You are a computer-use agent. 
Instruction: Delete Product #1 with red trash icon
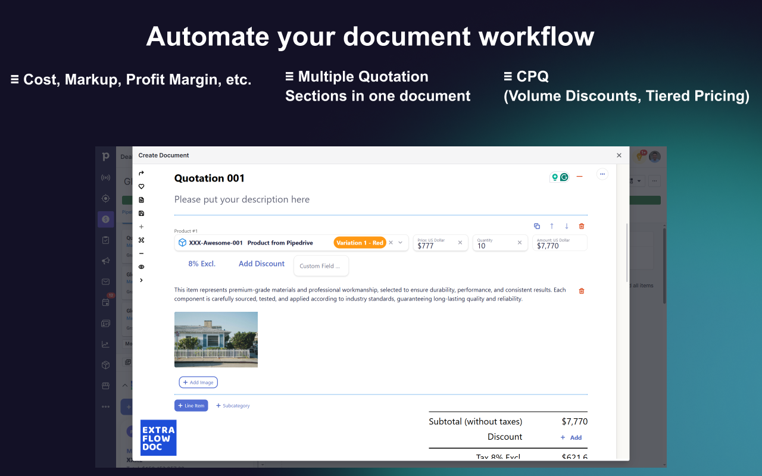click(582, 226)
